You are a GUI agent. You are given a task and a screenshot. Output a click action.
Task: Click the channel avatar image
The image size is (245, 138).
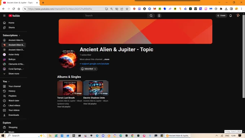coord(68,59)
